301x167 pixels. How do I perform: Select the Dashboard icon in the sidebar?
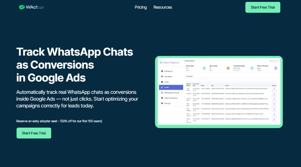pos(162,71)
